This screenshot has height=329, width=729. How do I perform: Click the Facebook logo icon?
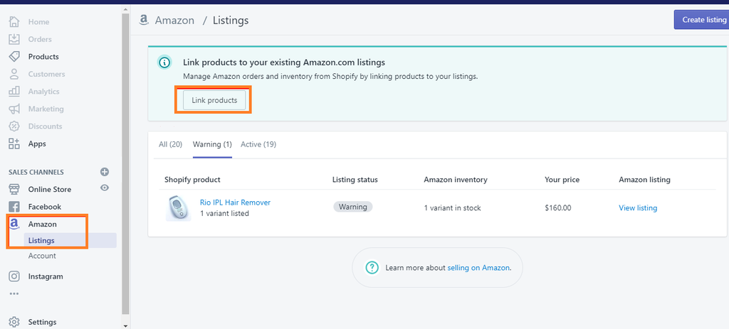click(x=14, y=207)
